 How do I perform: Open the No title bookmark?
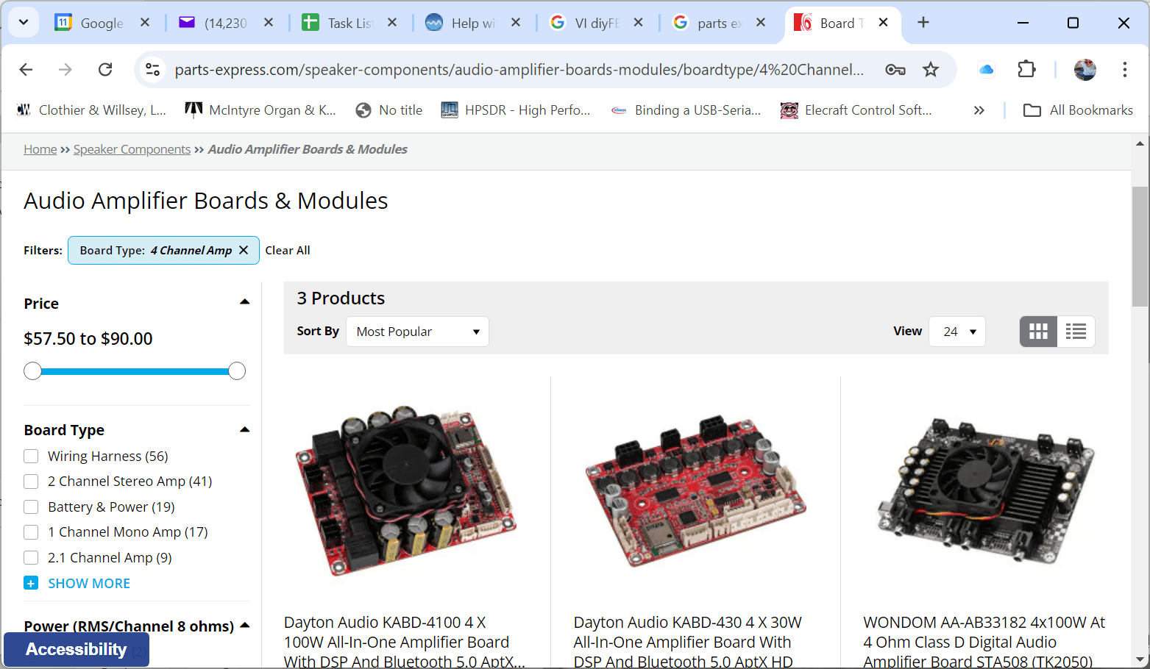pyautogui.click(x=388, y=110)
